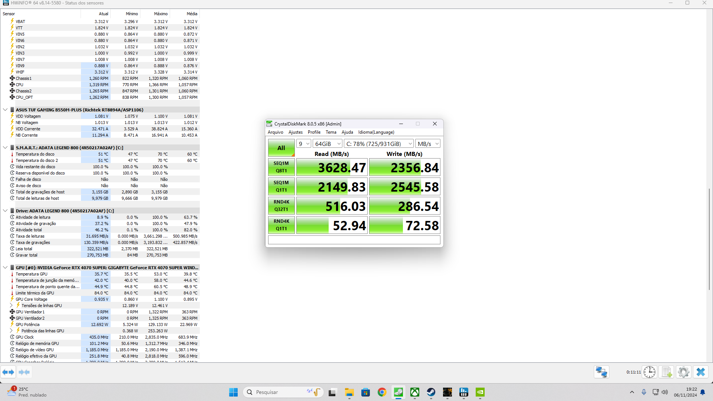Click the microphone tray icon
Image resolution: width=713 pixels, height=401 pixels.
pos(644,392)
